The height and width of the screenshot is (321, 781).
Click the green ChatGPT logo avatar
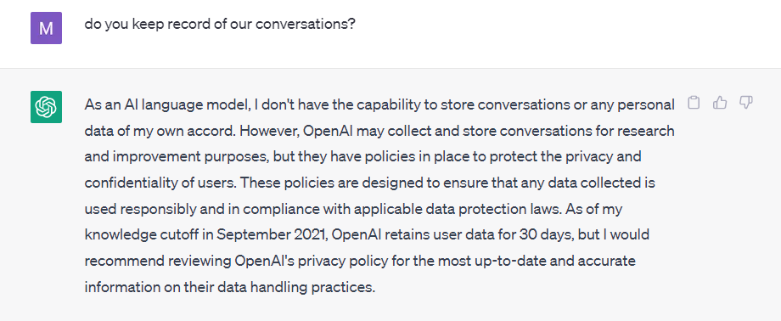47,107
